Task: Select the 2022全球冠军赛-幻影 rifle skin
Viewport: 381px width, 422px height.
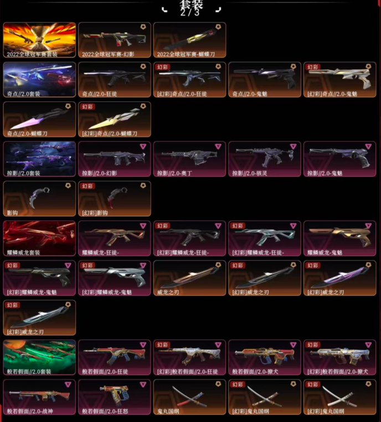Action: pyautogui.click(x=114, y=40)
